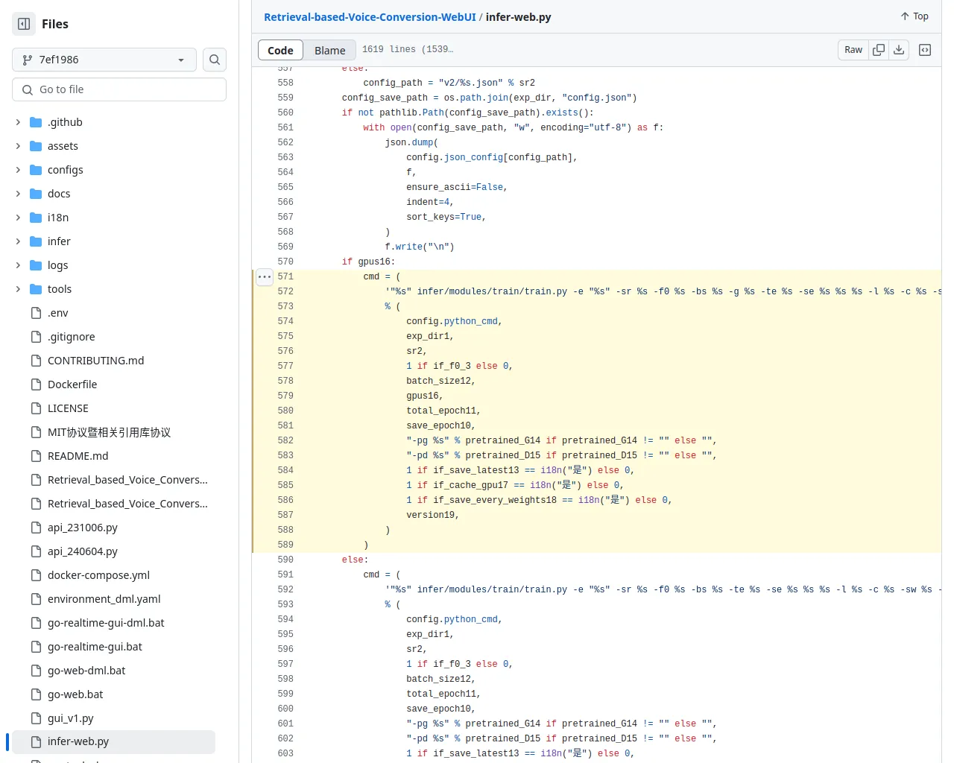Open the 7ef1986 branch selector dropdown
This screenshot has height=763, width=954.
click(104, 60)
